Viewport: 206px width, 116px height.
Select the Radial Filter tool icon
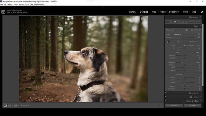(x=183, y=22)
